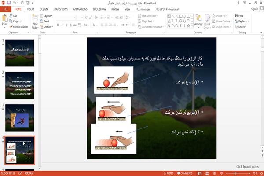This screenshot has height=176, width=264.
Task: Toggle text Shadow formatting
Action: point(70,25)
